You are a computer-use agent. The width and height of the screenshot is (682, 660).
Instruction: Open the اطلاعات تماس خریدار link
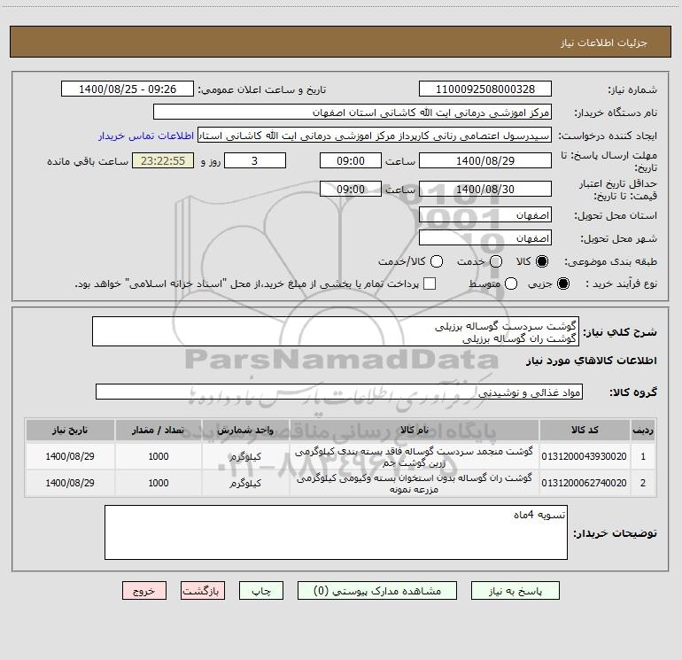click(x=146, y=136)
